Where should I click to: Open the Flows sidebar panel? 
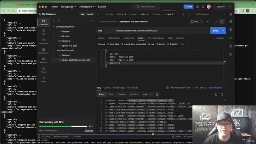click(x=44, y=70)
